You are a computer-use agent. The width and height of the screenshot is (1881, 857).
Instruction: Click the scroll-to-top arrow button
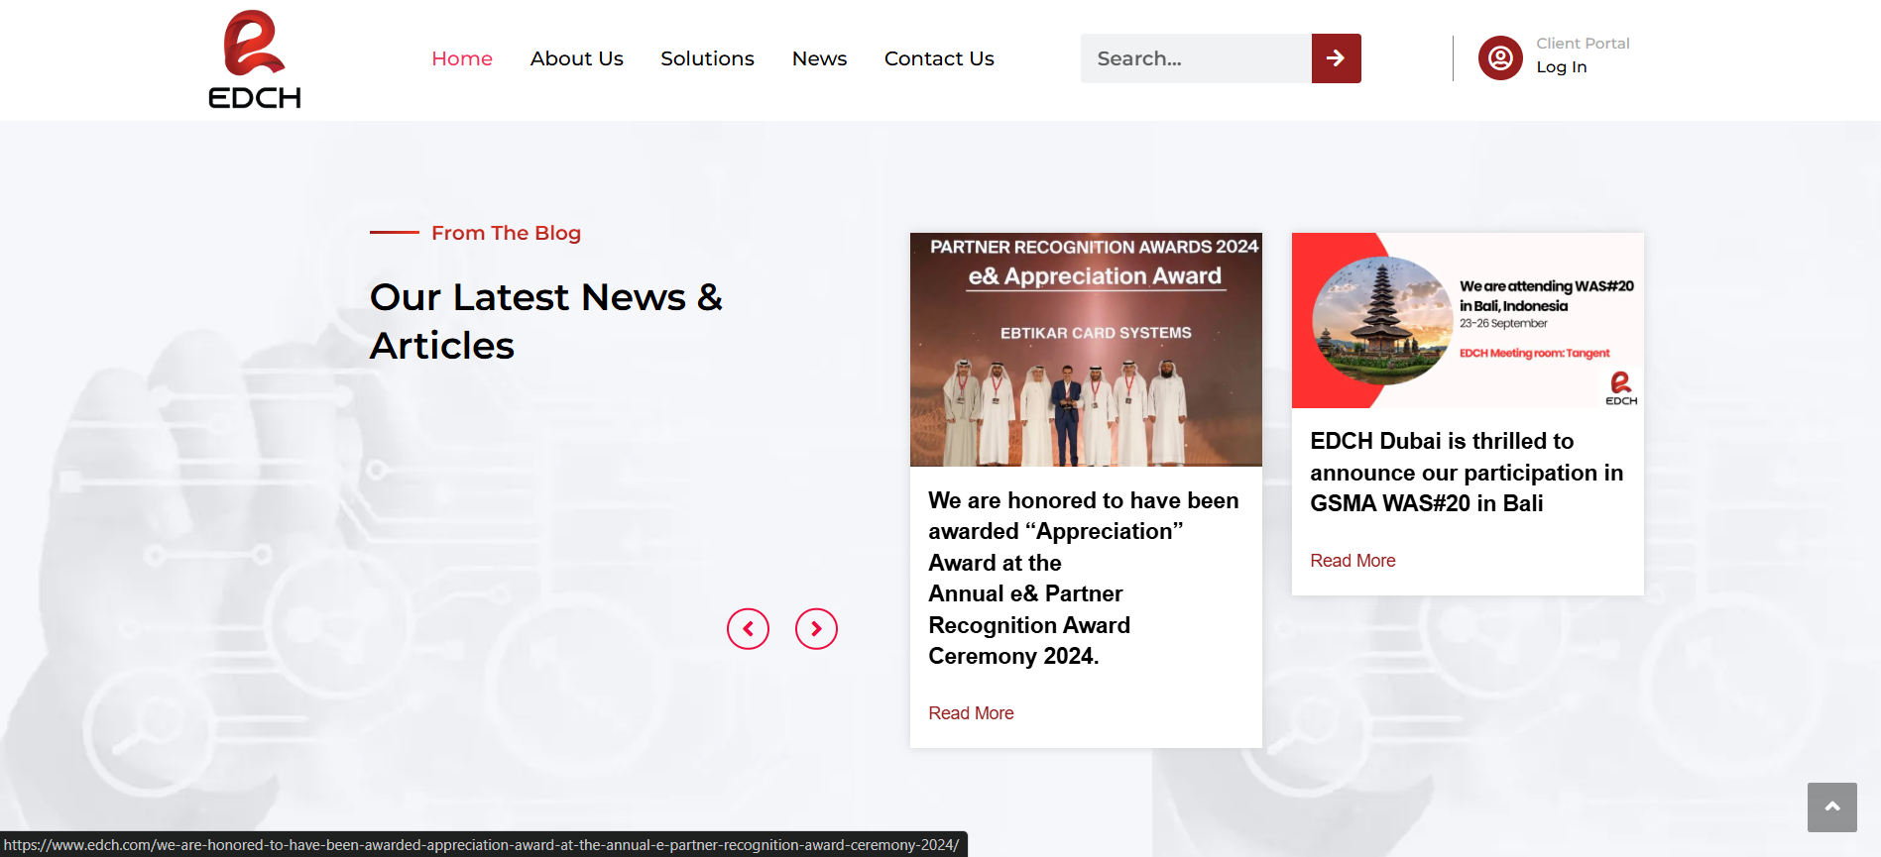click(1831, 807)
